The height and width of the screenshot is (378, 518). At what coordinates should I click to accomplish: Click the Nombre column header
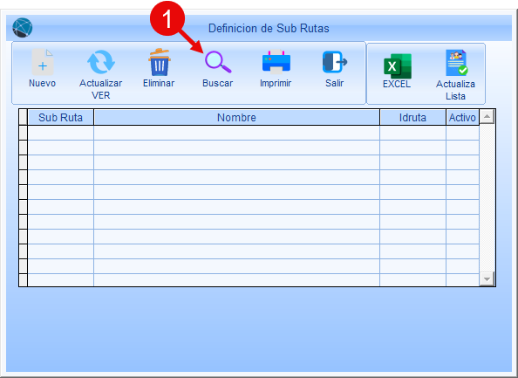[236, 117]
